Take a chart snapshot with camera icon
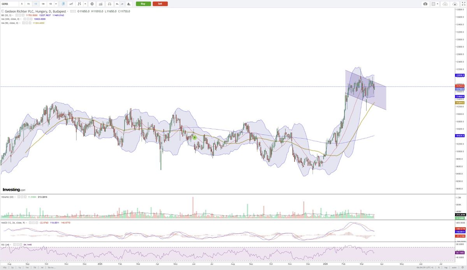 [x=425, y=4]
